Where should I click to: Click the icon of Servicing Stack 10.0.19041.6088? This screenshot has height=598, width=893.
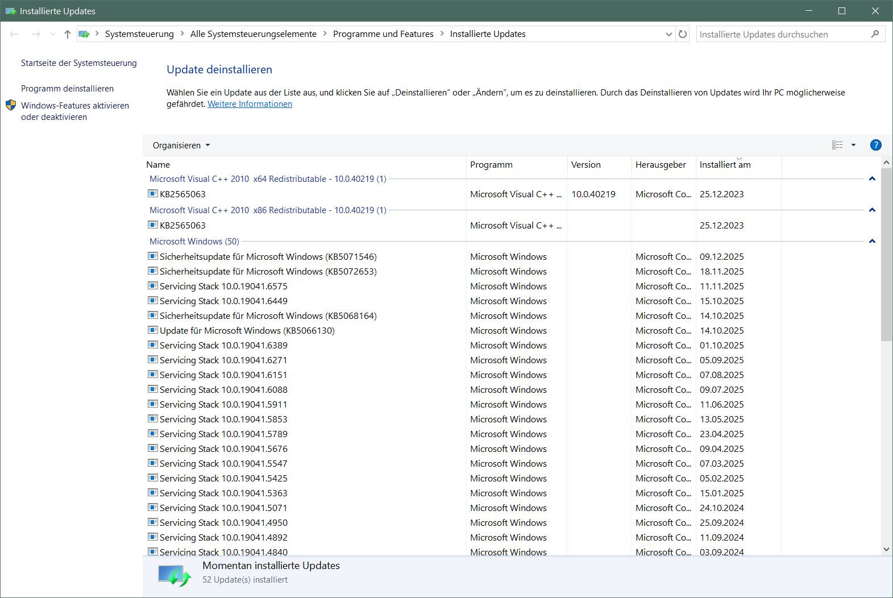pos(152,389)
